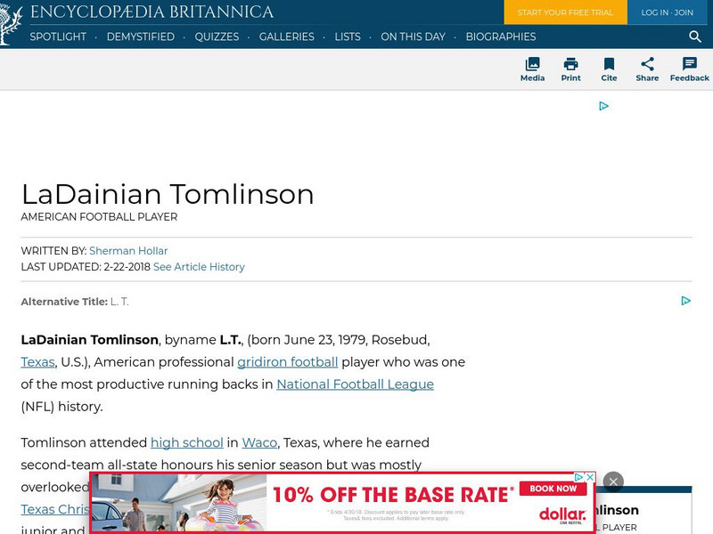This screenshot has height=534, width=713.
Task: Open the gridiron football article link
Action: coord(287,361)
